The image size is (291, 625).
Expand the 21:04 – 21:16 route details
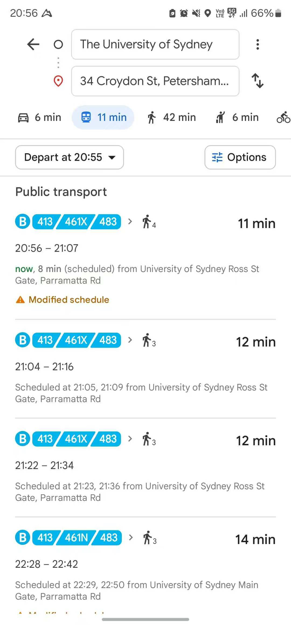tap(145, 369)
